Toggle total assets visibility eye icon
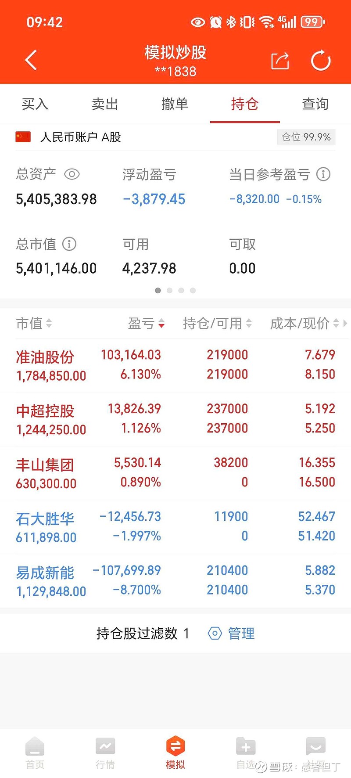 tap(72, 174)
